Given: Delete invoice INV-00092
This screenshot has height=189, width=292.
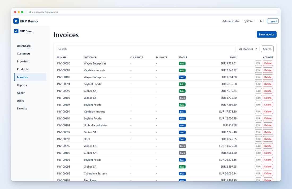Looking at the screenshot, I should coord(268,139).
